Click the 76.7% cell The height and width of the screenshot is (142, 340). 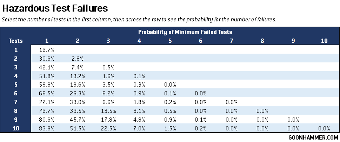47,111
